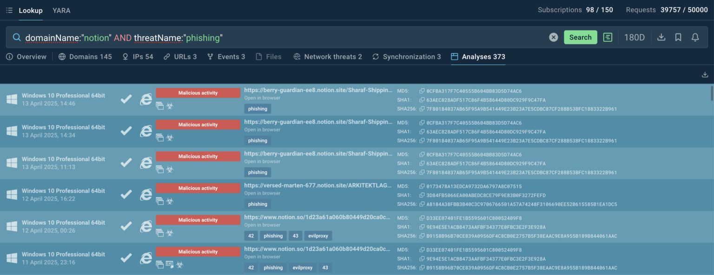Copy SHA256 hash of 12 April 16:22 analysis
The image size is (714, 275).
click(x=422, y=204)
